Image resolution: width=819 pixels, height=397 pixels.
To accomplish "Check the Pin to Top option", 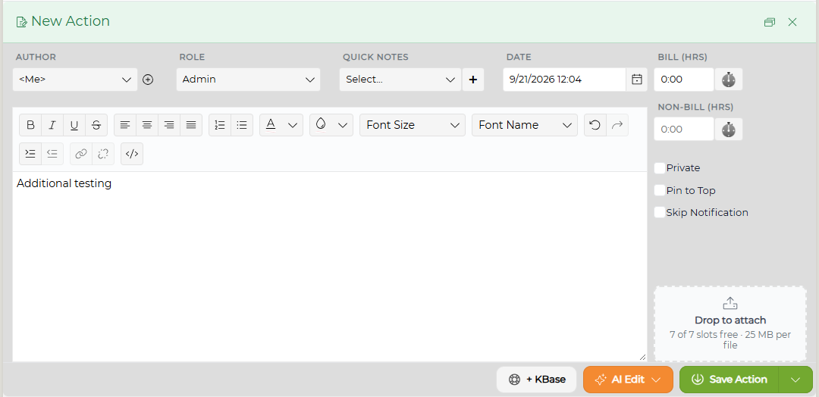I will pyautogui.click(x=660, y=190).
